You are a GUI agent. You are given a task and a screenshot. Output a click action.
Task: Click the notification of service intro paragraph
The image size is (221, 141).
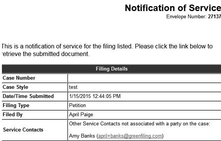[x=107, y=50]
